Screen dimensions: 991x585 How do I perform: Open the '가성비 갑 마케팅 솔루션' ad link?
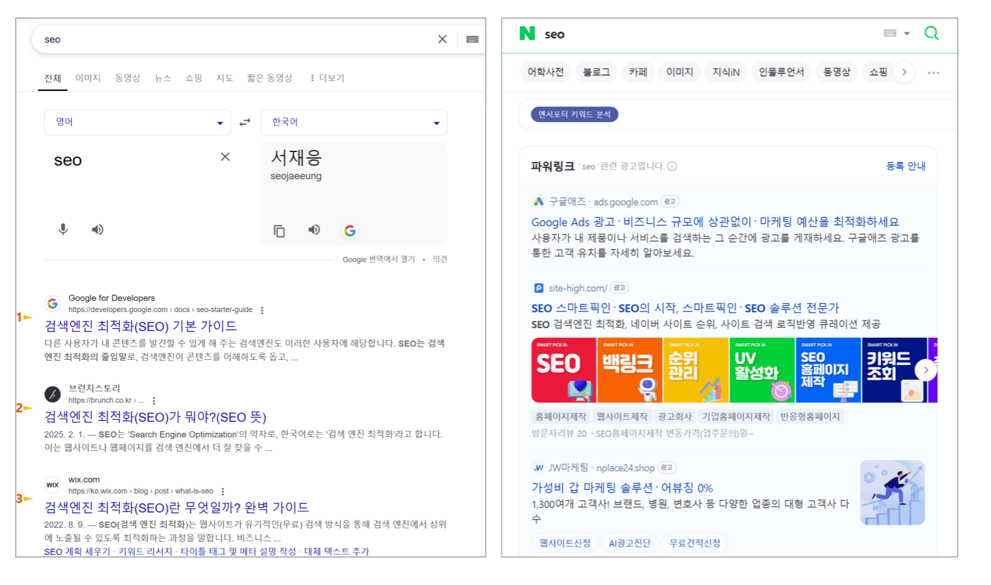pyautogui.click(x=622, y=488)
